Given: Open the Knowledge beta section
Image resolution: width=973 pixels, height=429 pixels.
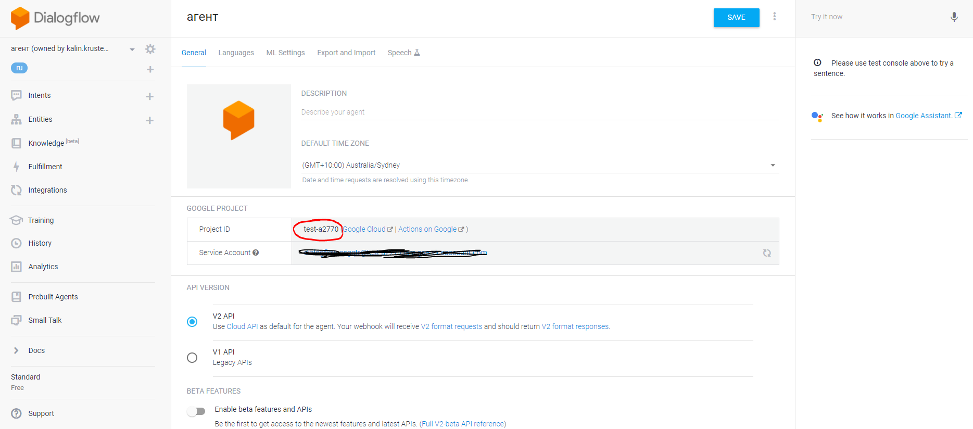Looking at the screenshot, I should (x=54, y=143).
